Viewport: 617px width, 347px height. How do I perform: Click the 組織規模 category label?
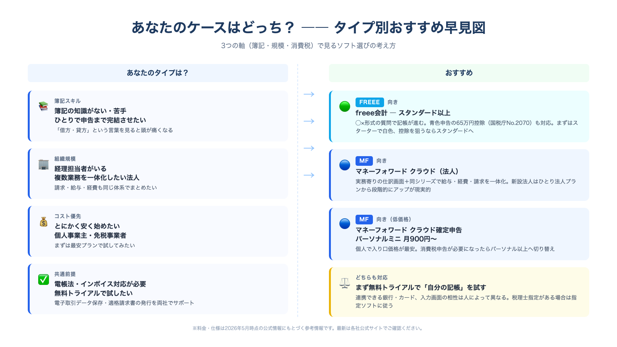coord(65,159)
